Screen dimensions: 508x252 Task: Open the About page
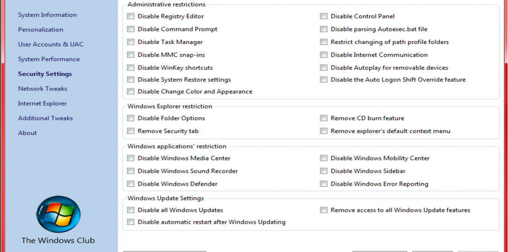tap(27, 133)
